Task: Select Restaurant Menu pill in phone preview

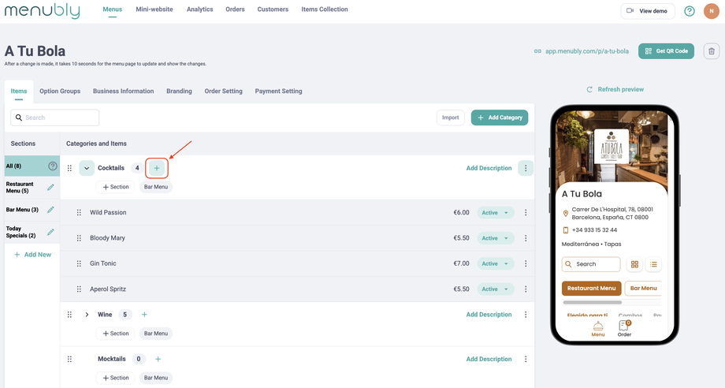Action: click(591, 288)
